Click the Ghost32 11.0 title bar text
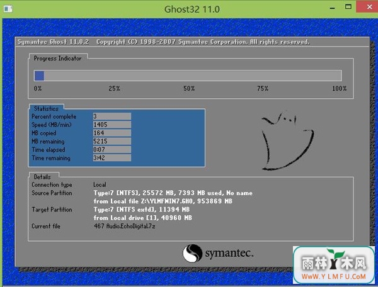Image resolution: width=378 pixels, height=287 pixels. click(192, 9)
